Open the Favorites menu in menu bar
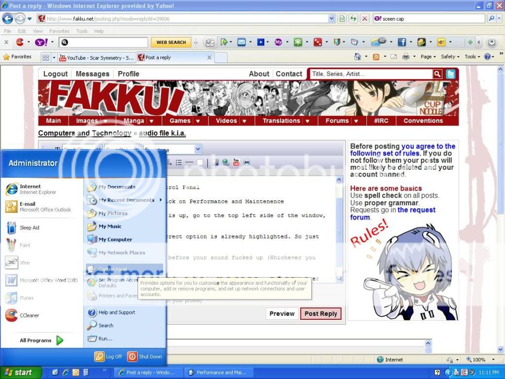This screenshot has height=379, width=505. coord(59,31)
